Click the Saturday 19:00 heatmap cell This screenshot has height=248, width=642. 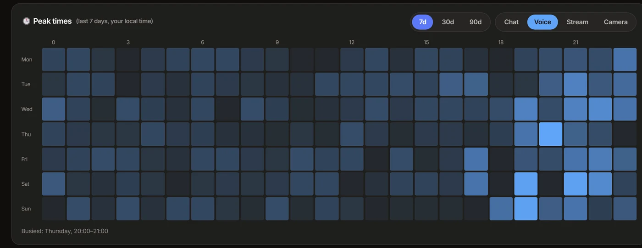click(526, 184)
